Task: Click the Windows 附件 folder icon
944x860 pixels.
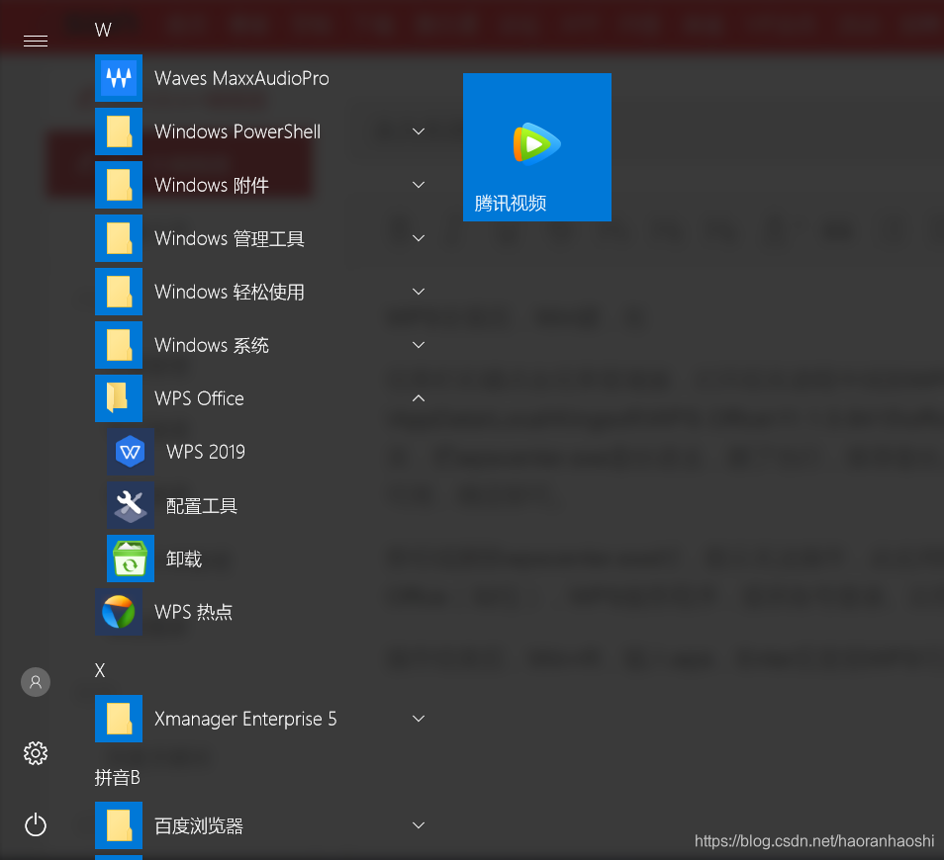Action: (x=119, y=185)
